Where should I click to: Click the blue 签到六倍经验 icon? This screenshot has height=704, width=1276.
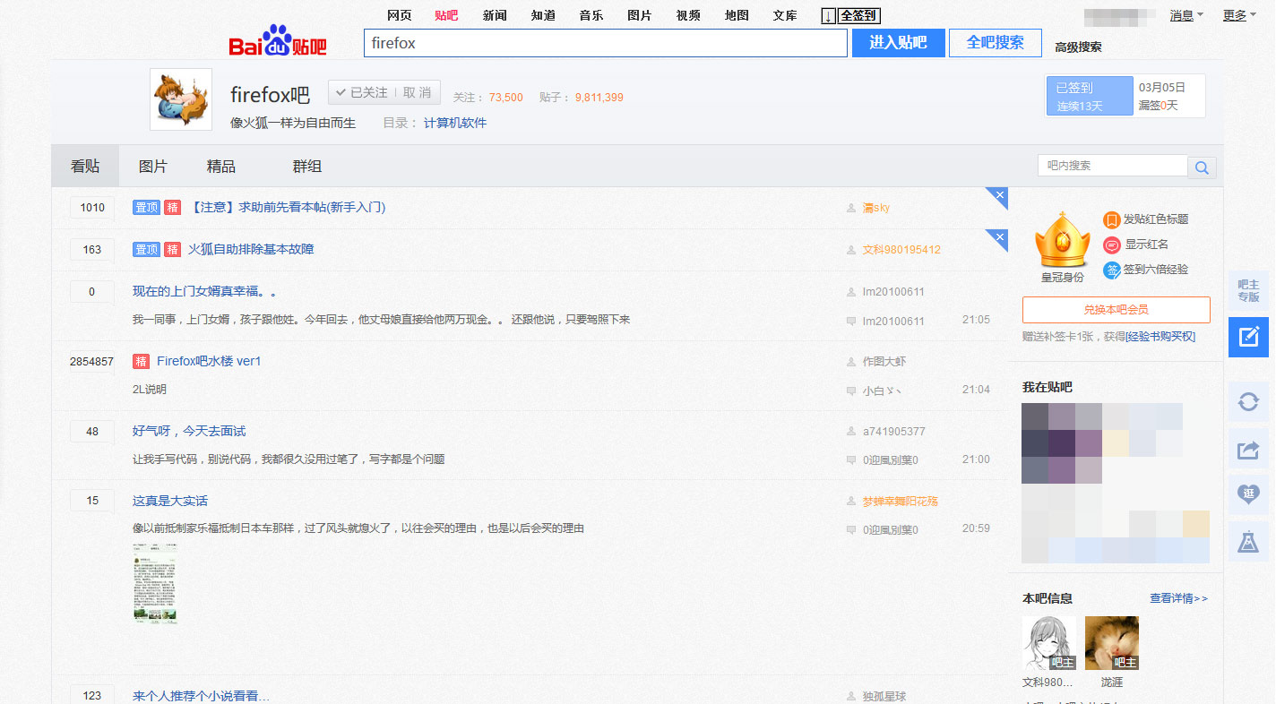coord(1111,270)
